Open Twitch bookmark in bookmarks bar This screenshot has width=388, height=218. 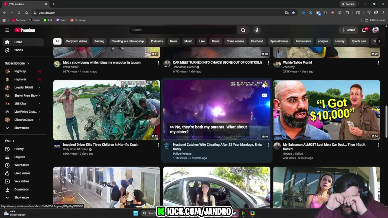pyautogui.click(x=62, y=20)
